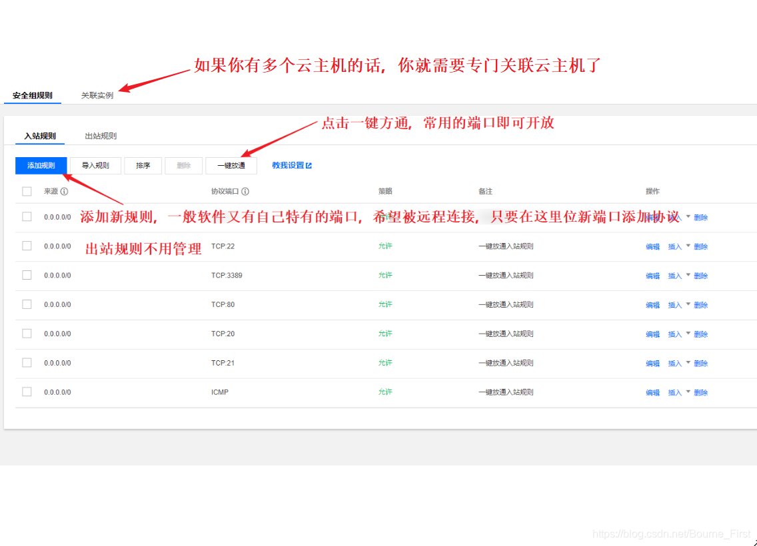Click 删除 in the first rule row
This screenshot has width=757, height=546.
click(x=700, y=218)
